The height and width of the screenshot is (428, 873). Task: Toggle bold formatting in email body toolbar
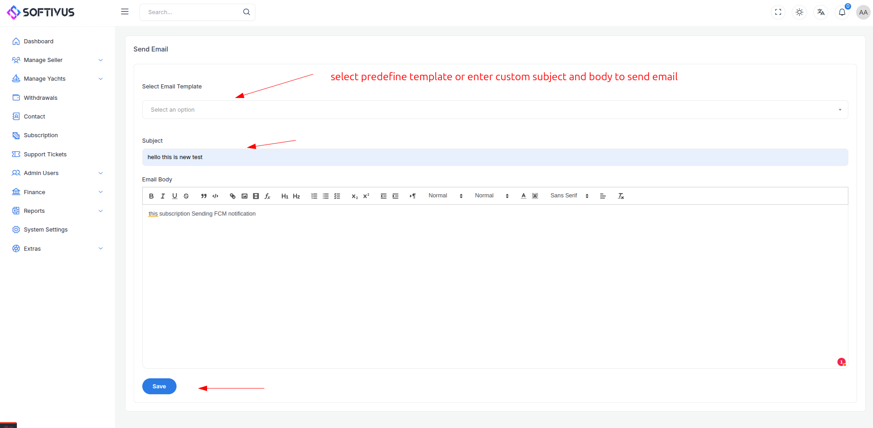click(151, 196)
